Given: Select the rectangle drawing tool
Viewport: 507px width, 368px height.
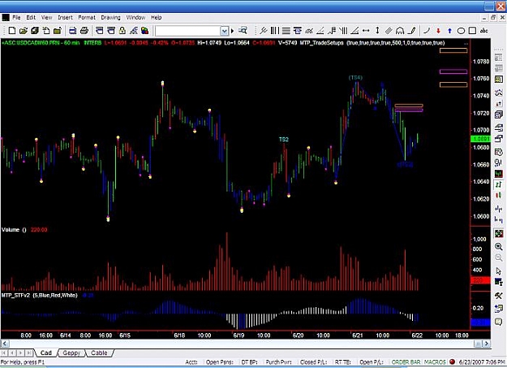Looking at the screenshot, I should (x=472, y=31).
